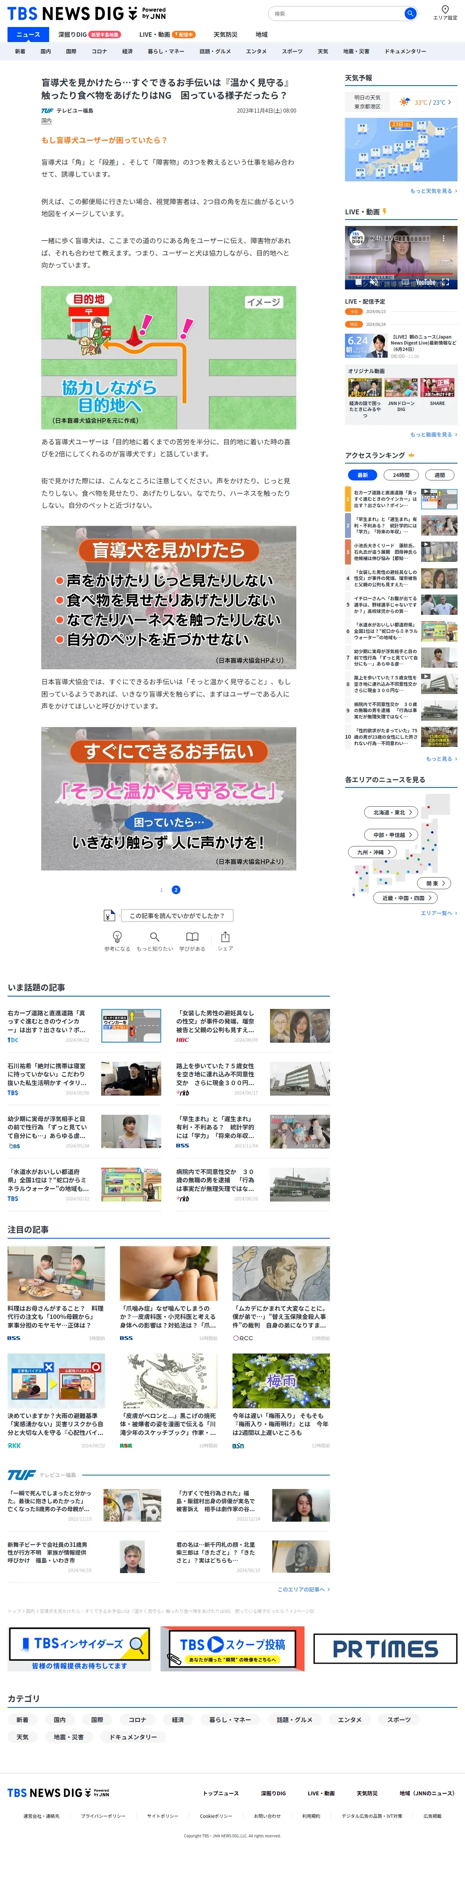This screenshot has height=1888, width=465.
Task: Open エリア一覧へ link
Action: coord(439,913)
